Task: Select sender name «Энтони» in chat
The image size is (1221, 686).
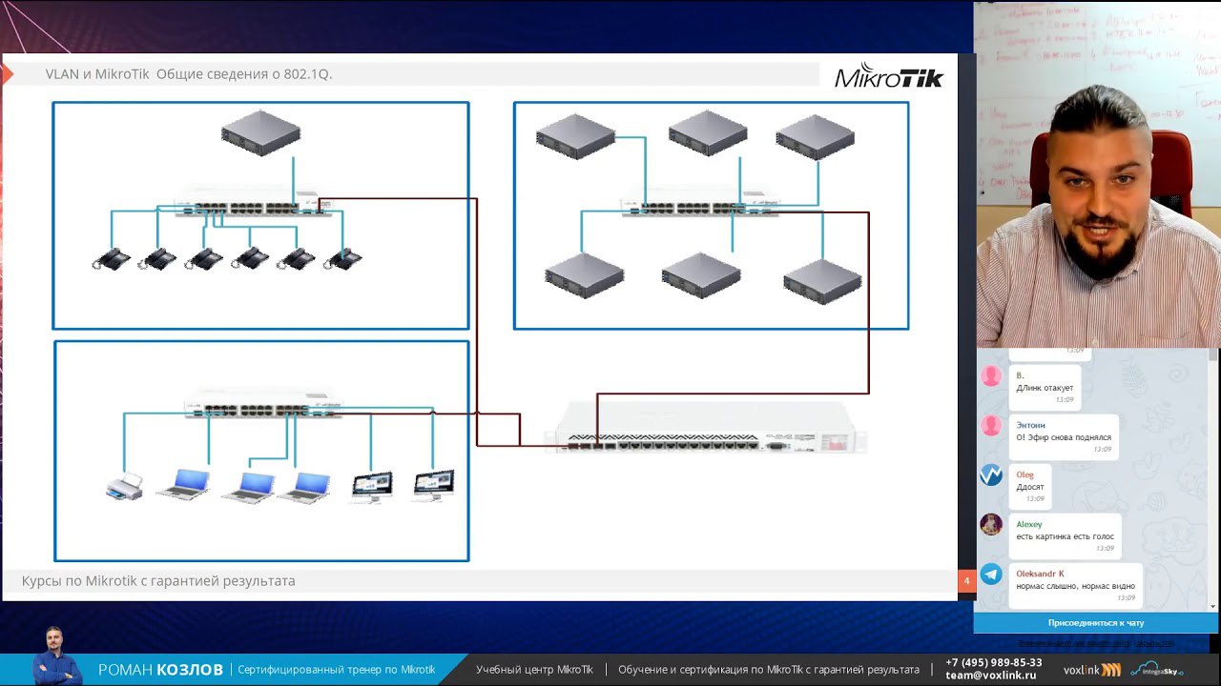Action: 1030,425
